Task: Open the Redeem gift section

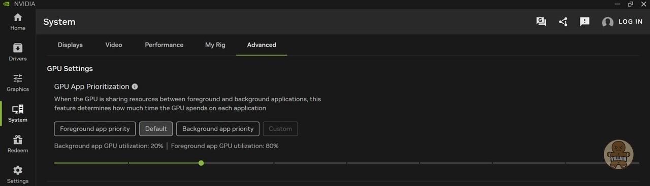Action: [18, 144]
